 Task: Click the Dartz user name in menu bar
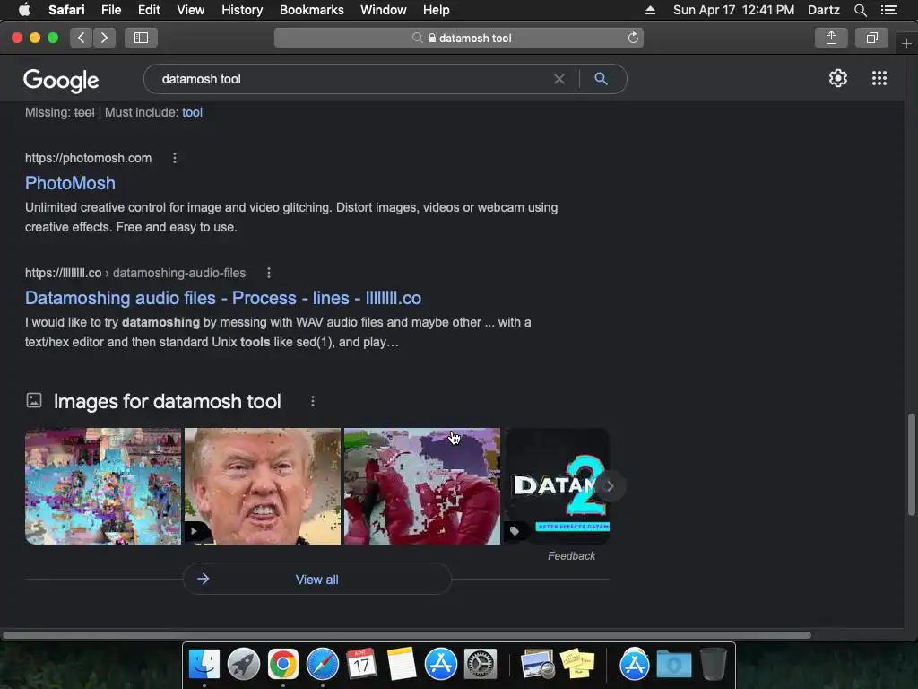pyautogui.click(x=823, y=10)
